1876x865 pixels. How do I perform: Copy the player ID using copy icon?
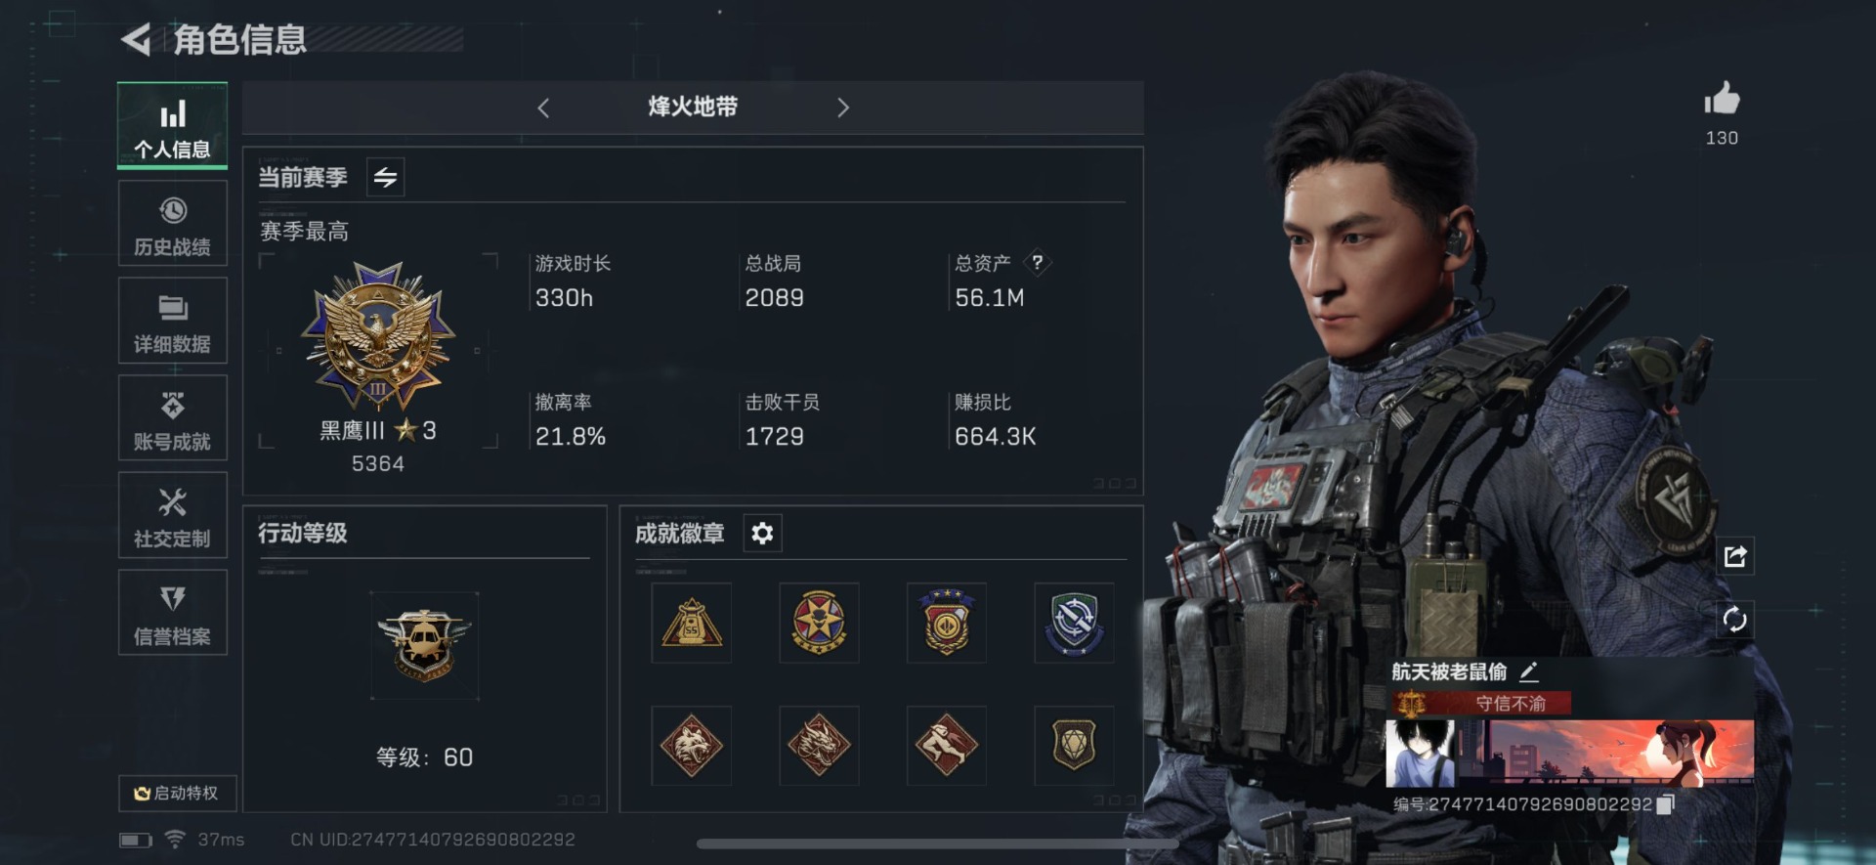[1666, 803]
